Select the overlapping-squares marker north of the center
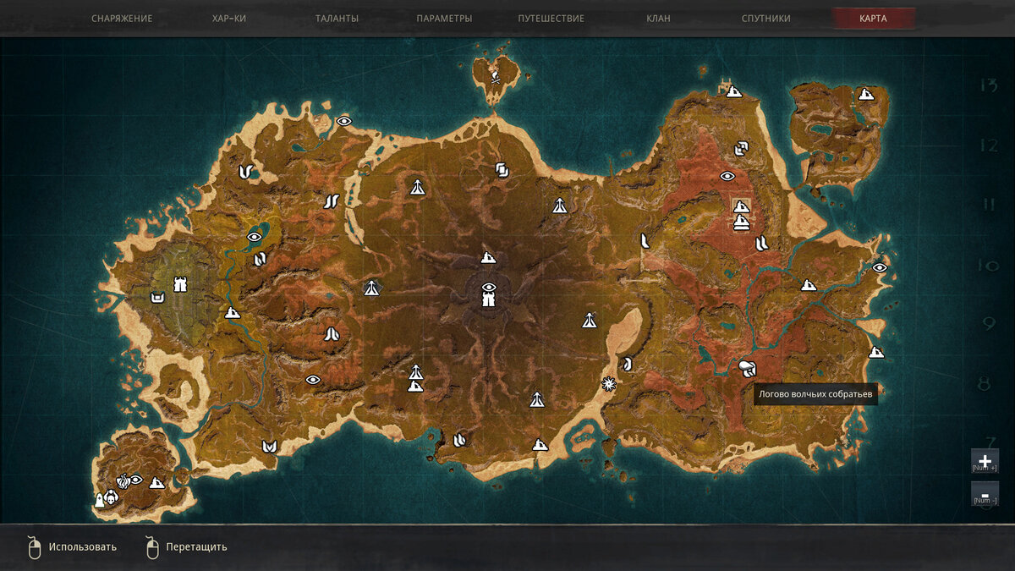This screenshot has height=571, width=1015. pos(502,170)
